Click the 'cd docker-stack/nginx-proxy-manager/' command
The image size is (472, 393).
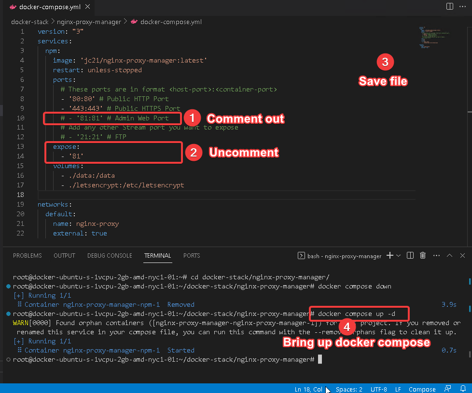(x=260, y=277)
